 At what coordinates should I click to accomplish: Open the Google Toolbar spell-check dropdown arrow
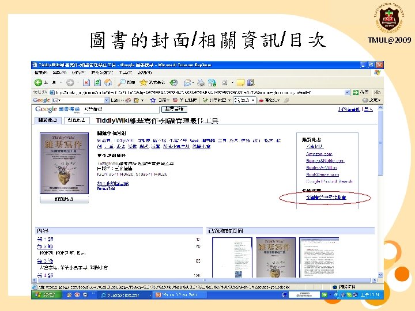pyautogui.click(x=229, y=100)
